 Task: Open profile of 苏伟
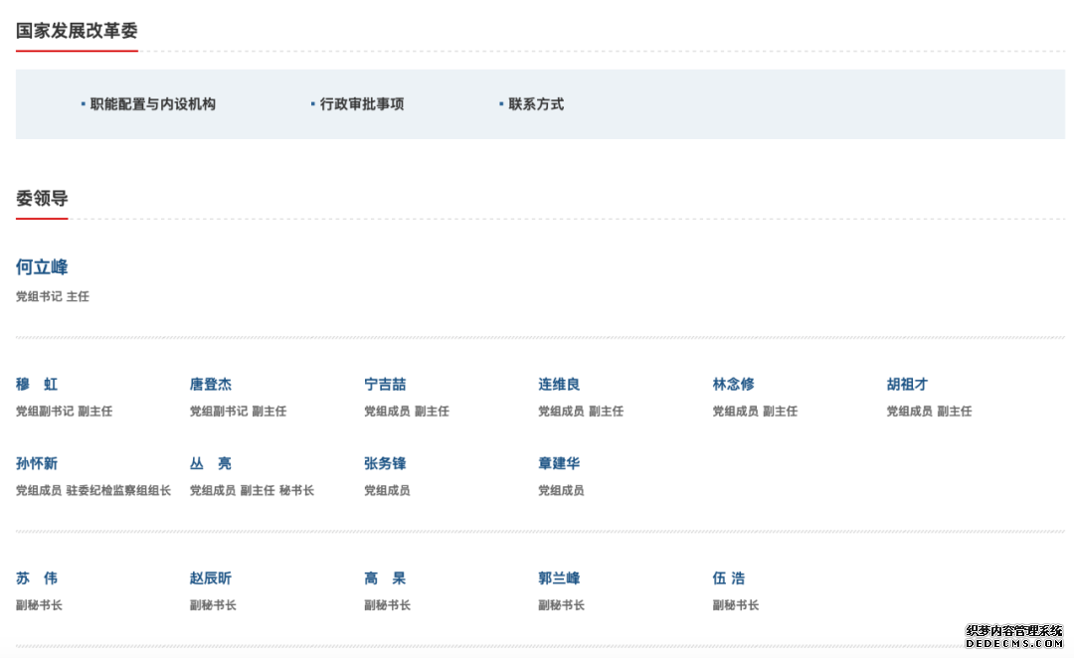tap(37, 578)
